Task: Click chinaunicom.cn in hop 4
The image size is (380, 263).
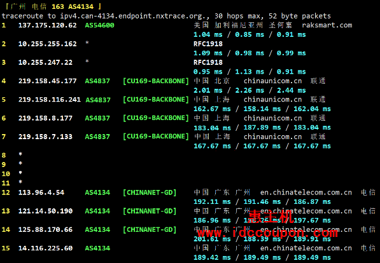Action: (x=272, y=81)
